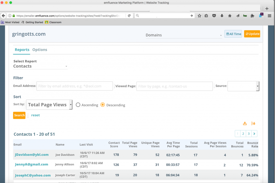Open column options via the orange person icon
The image size is (275, 183).
[x=253, y=123]
